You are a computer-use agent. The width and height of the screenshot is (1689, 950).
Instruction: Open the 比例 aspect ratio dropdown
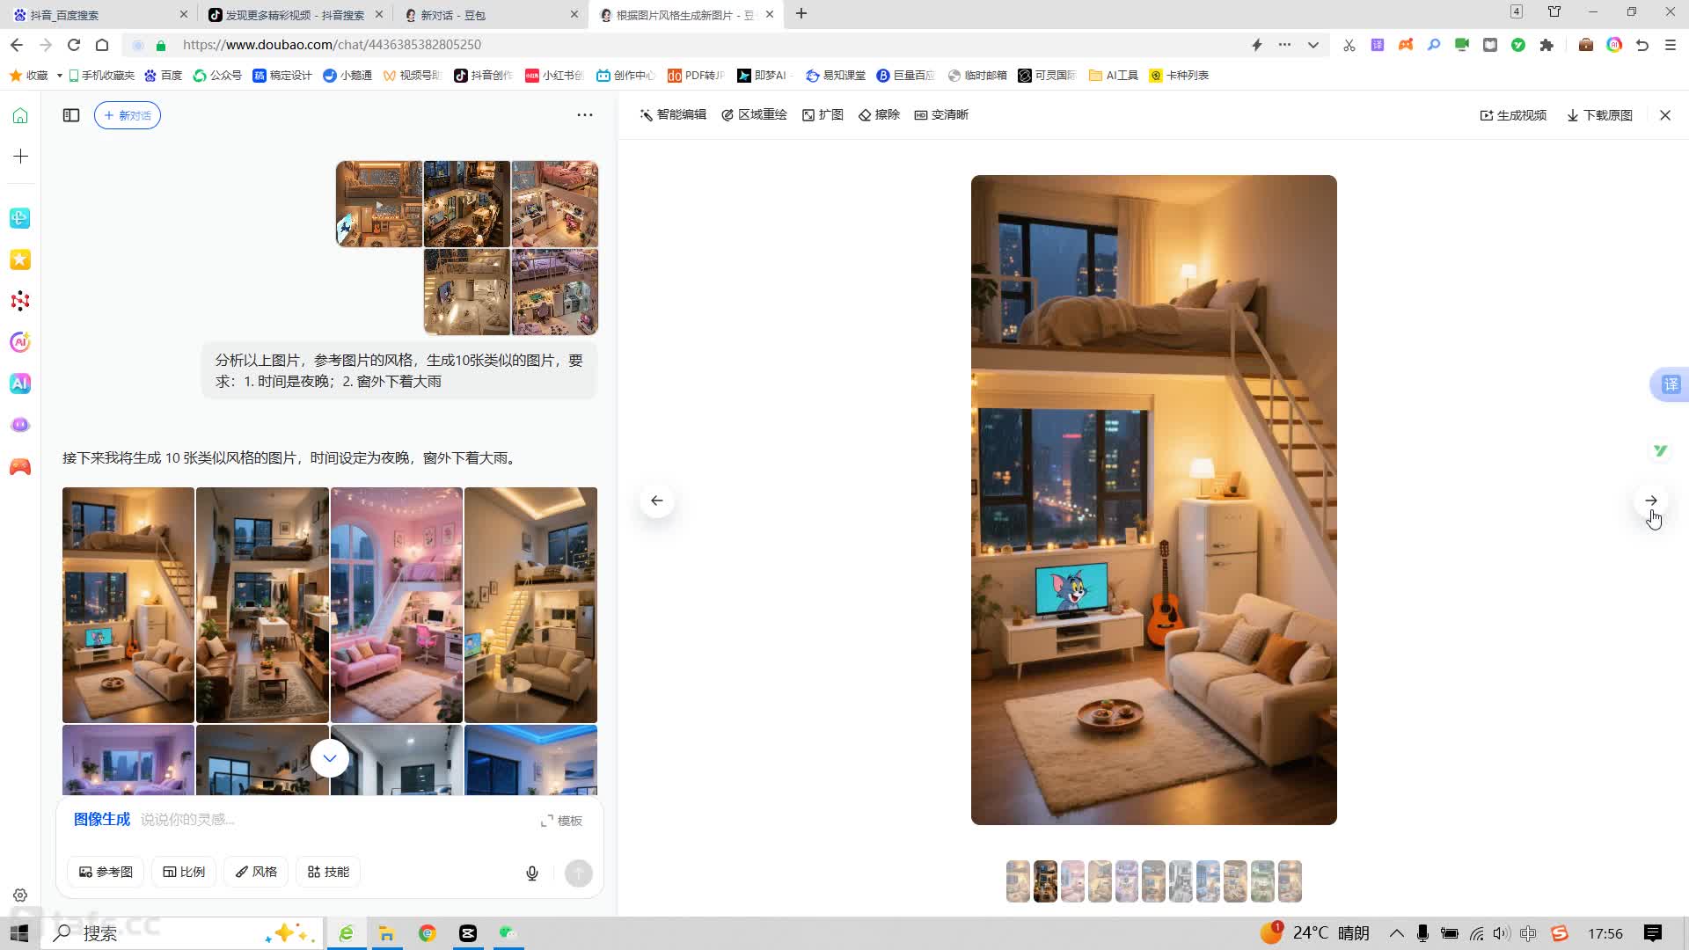click(x=183, y=872)
